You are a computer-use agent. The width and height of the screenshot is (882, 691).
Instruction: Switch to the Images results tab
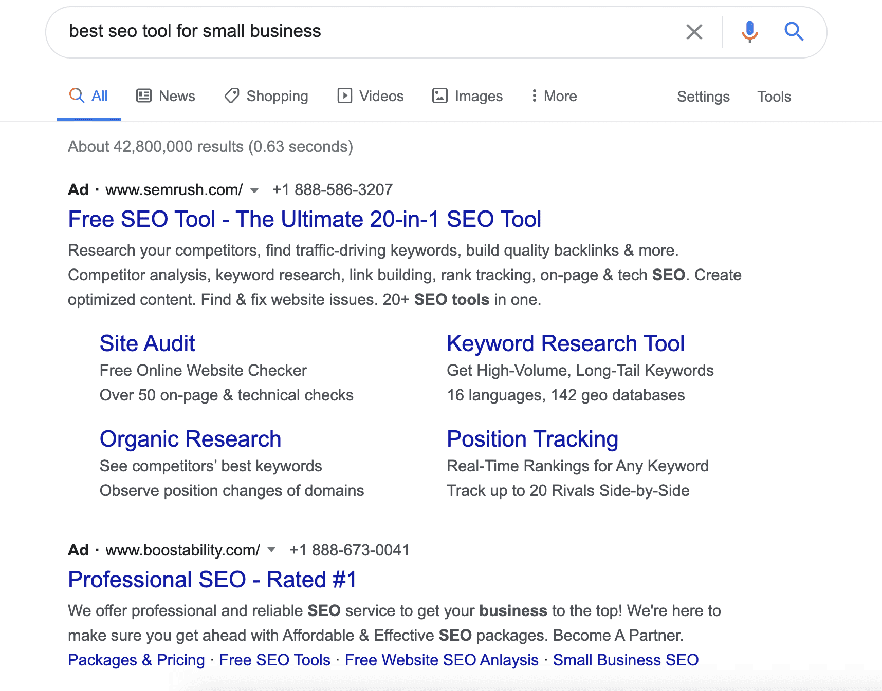pos(467,96)
